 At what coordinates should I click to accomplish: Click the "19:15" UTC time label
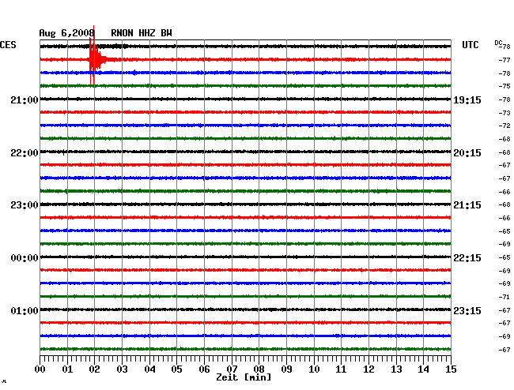[x=467, y=100]
